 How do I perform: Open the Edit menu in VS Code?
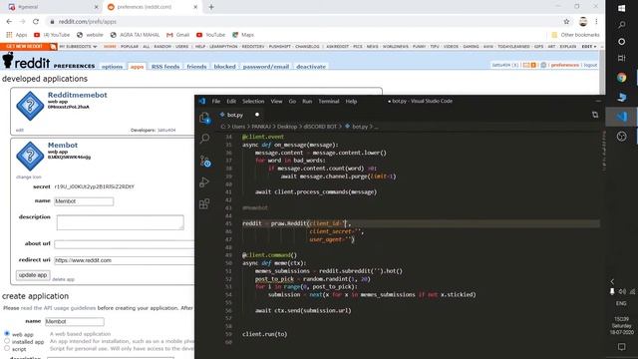coord(231,101)
